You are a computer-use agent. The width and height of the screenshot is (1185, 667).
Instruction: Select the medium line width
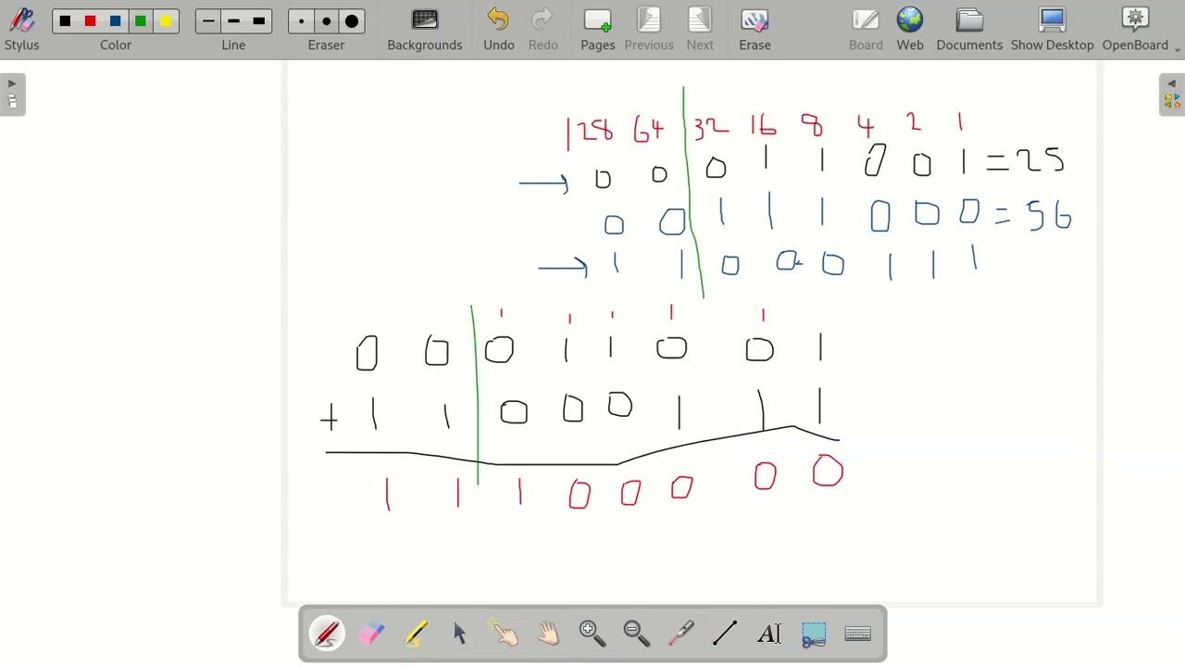233,21
